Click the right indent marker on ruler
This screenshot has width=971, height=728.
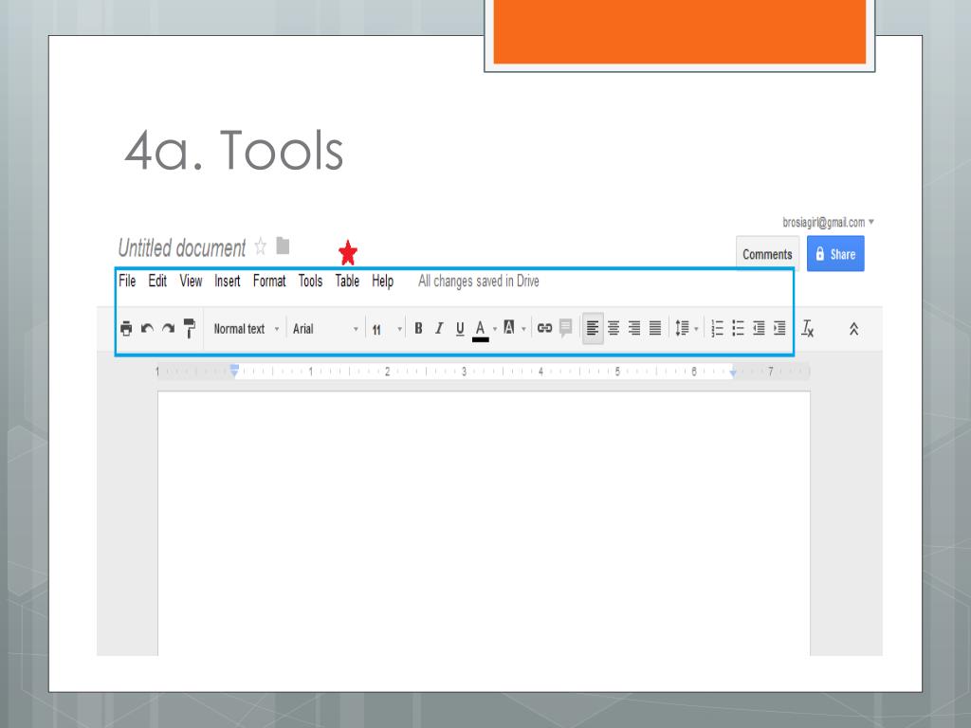[733, 373]
